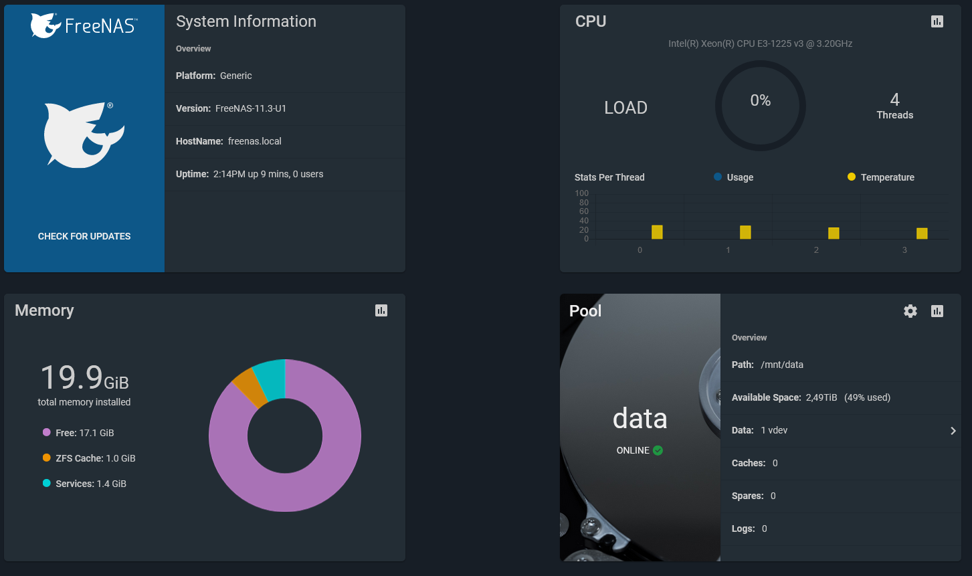Click the temperature bar for thread 3
Screen dimensions: 972x576
[922, 233]
